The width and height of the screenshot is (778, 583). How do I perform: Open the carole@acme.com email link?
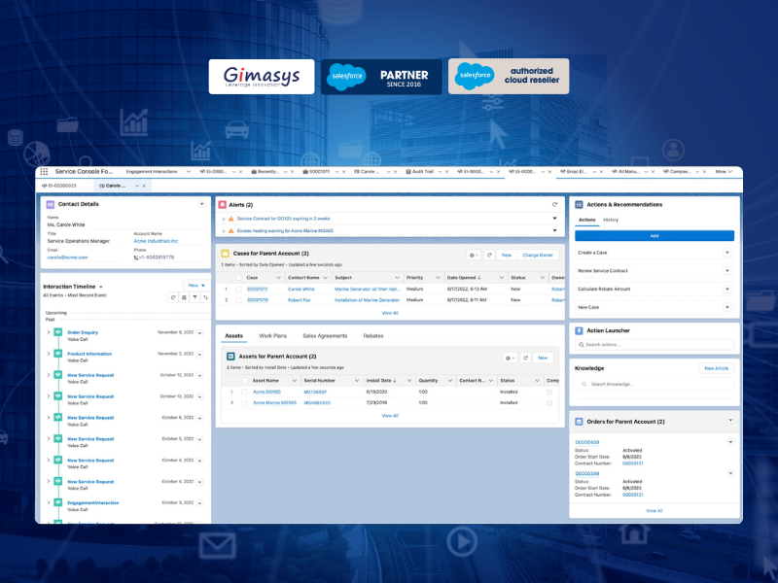67,257
